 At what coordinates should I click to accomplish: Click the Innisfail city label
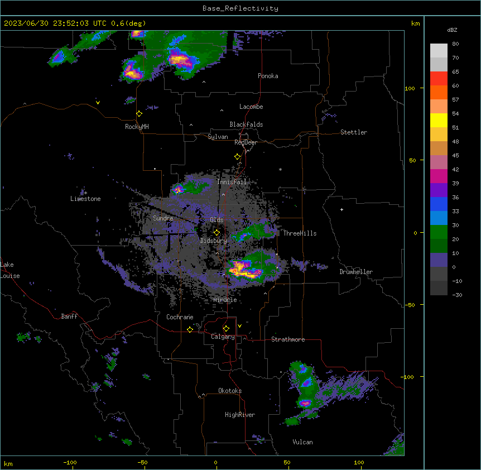click(232, 182)
